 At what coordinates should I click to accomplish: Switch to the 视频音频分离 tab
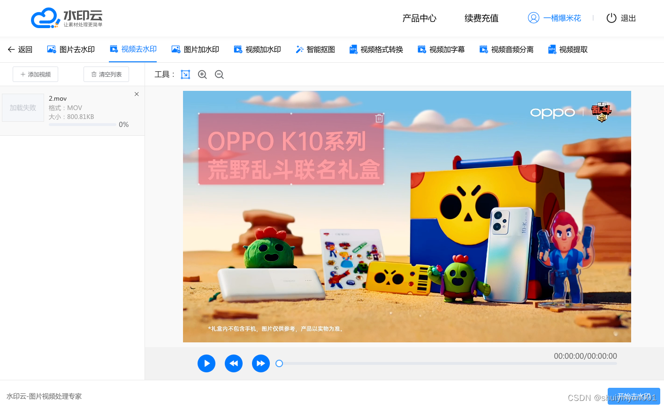(x=506, y=50)
